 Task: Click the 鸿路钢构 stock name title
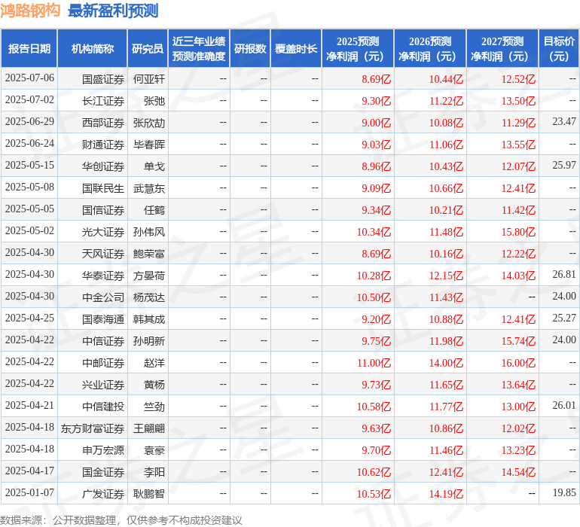pos(30,11)
